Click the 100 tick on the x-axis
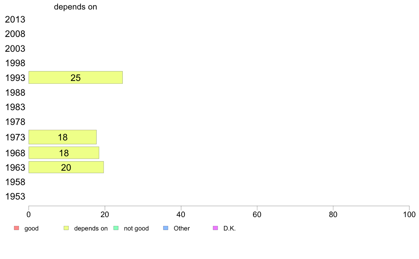This screenshot has width=419, height=259. pyautogui.click(x=409, y=214)
